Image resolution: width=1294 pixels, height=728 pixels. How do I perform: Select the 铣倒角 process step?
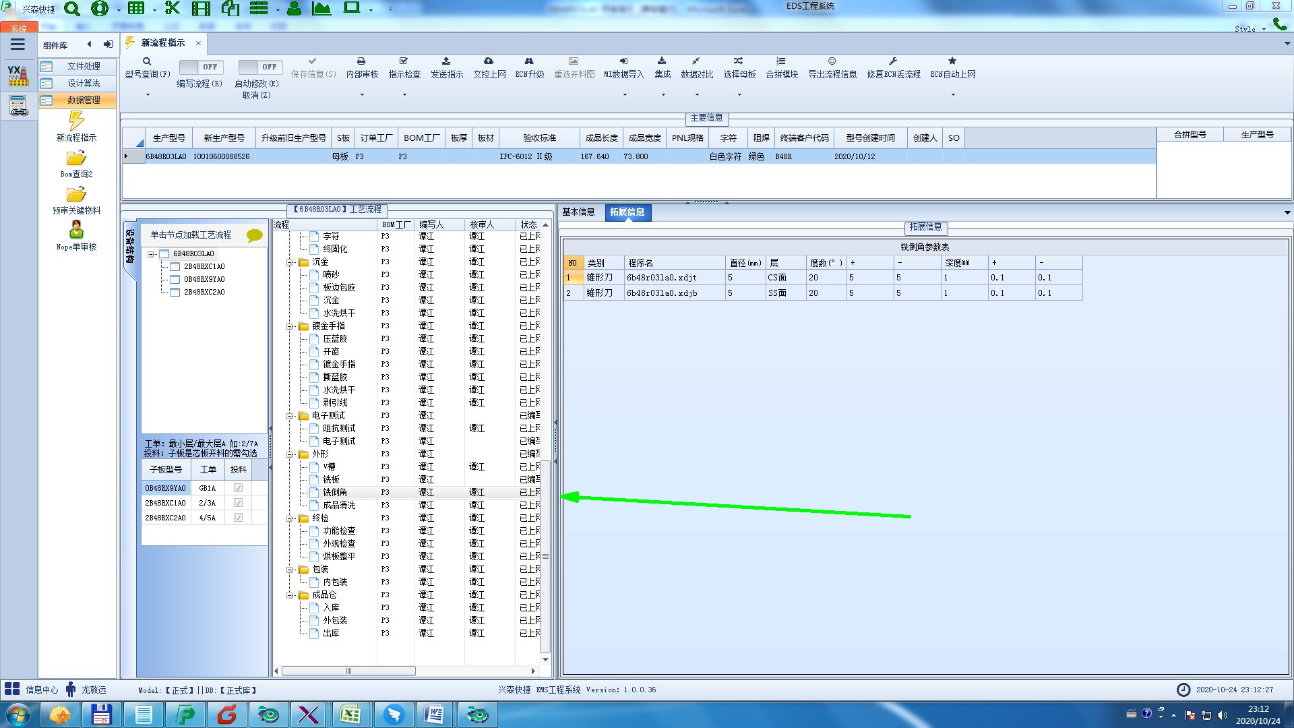pos(335,493)
